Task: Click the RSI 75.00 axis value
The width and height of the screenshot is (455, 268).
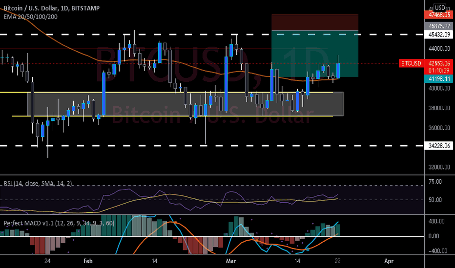Action: [435, 182]
